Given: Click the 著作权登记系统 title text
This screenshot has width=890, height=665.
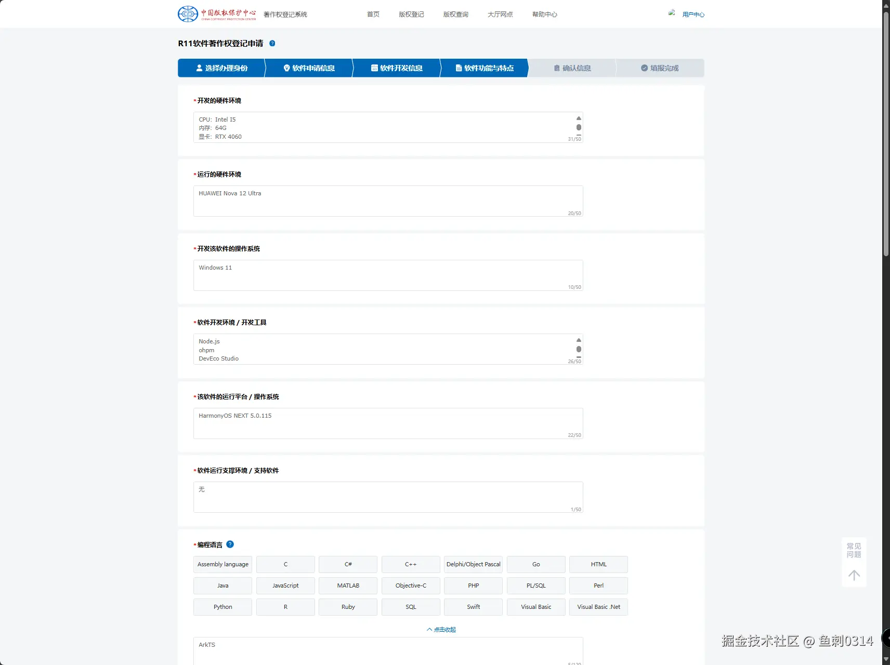Looking at the screenshot, I should [x=285, y=15].
